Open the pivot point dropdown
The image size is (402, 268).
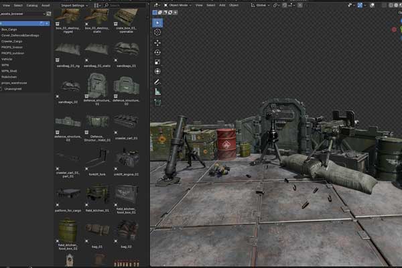click(x=276, y=5)
